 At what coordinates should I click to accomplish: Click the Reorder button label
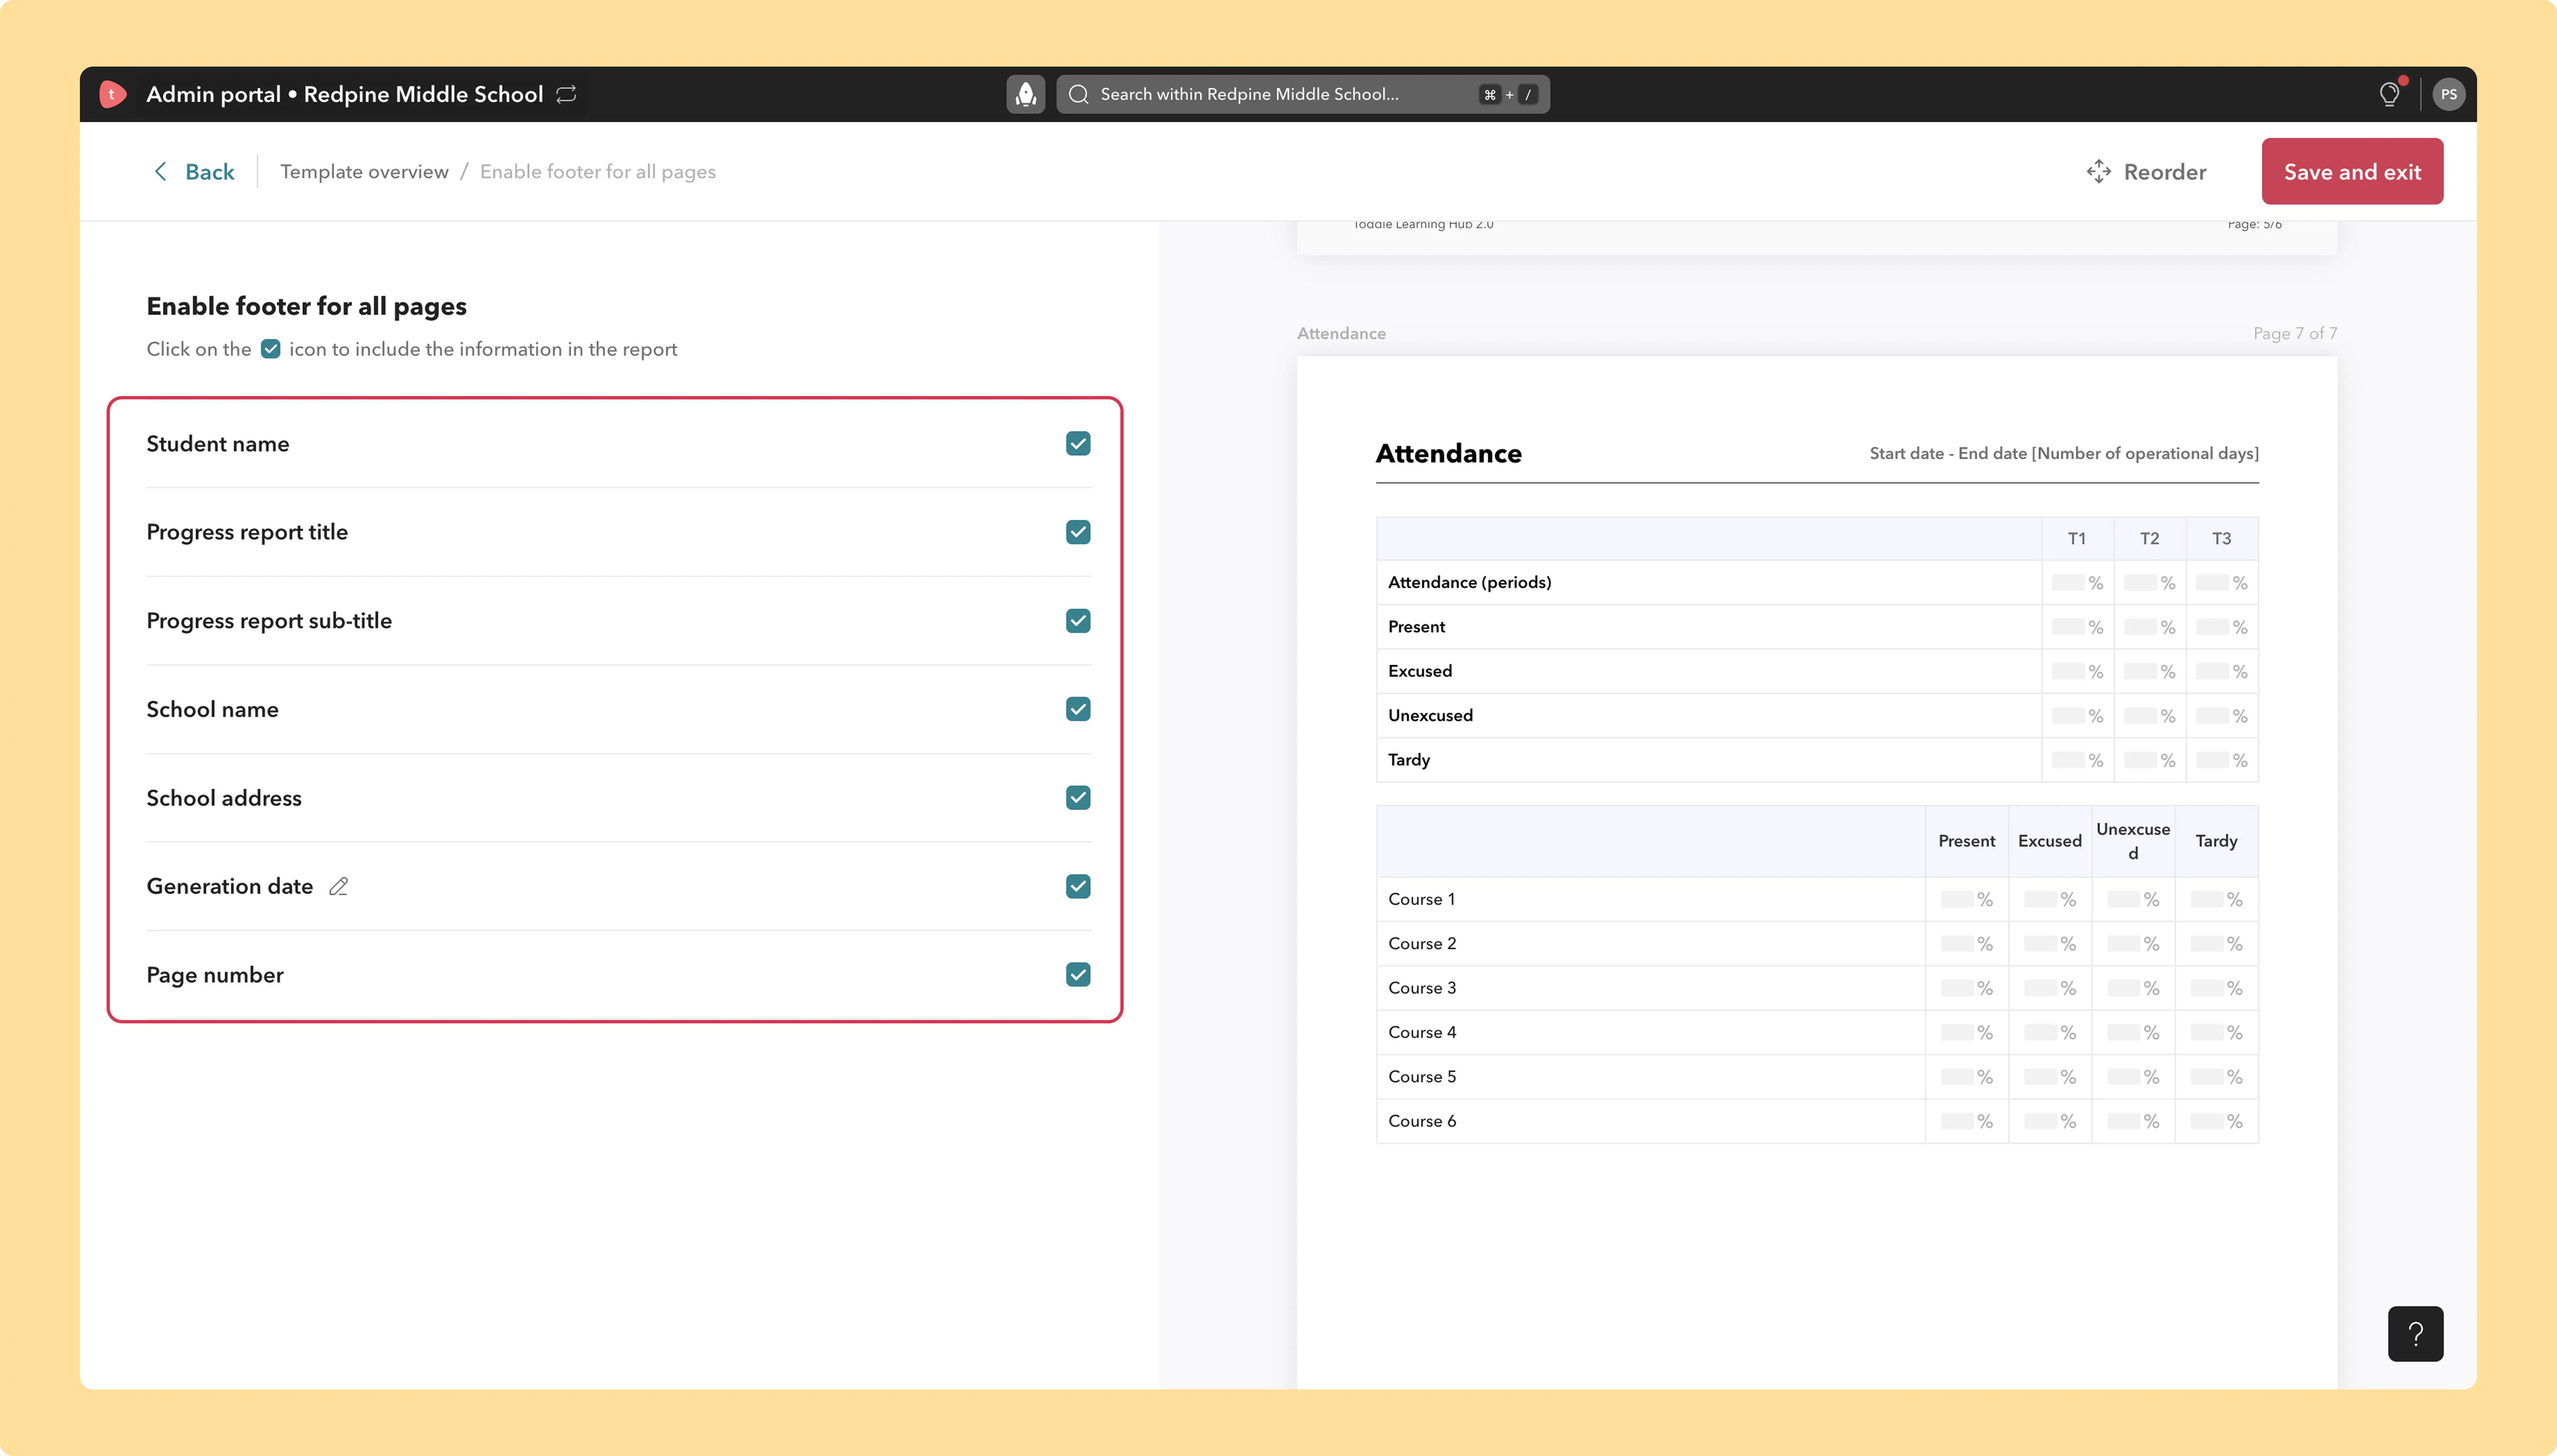point(2165,172)
